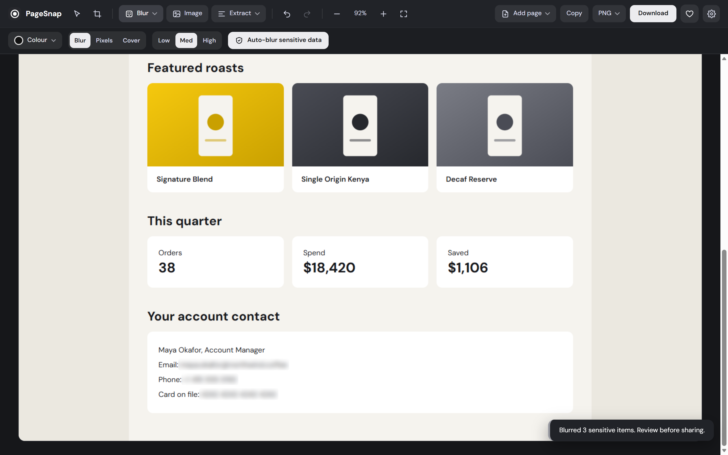The image size is (728, 455).
Task: Zoom out with the minus icon
Action: click(337, 14)
